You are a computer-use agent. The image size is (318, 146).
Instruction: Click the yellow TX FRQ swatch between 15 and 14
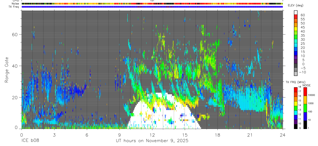pyautogui.click(x=295, y=103)
